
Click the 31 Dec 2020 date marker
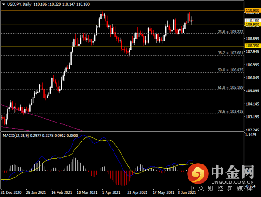[x=11, y=193]
